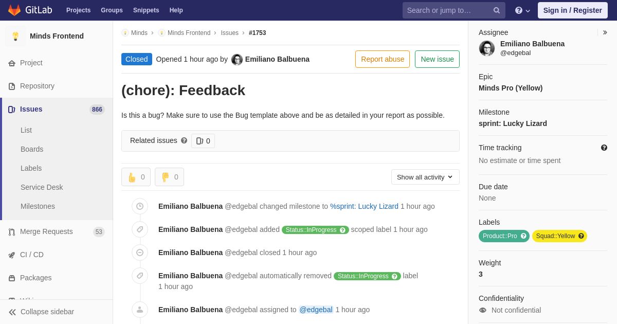Expand the Show all activity dropdown
The width and height of the screenshot is (617, 324).
(425, 177)
